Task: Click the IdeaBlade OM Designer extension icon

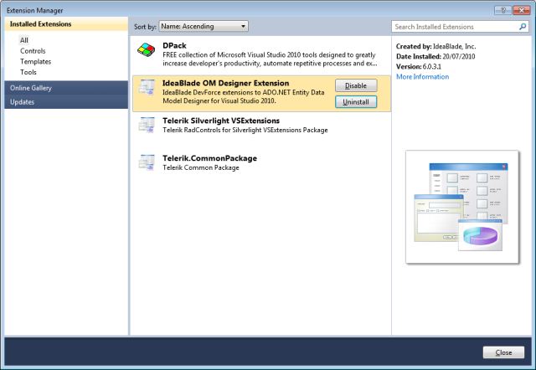Action: (x=147, y=88)
